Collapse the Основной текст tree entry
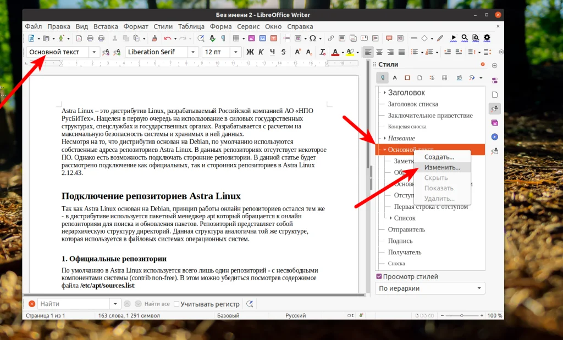 (x=385, y=149)
